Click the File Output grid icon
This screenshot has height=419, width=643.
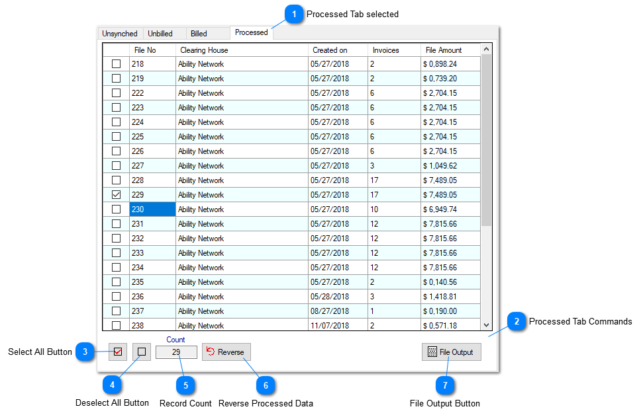[434, 352]
